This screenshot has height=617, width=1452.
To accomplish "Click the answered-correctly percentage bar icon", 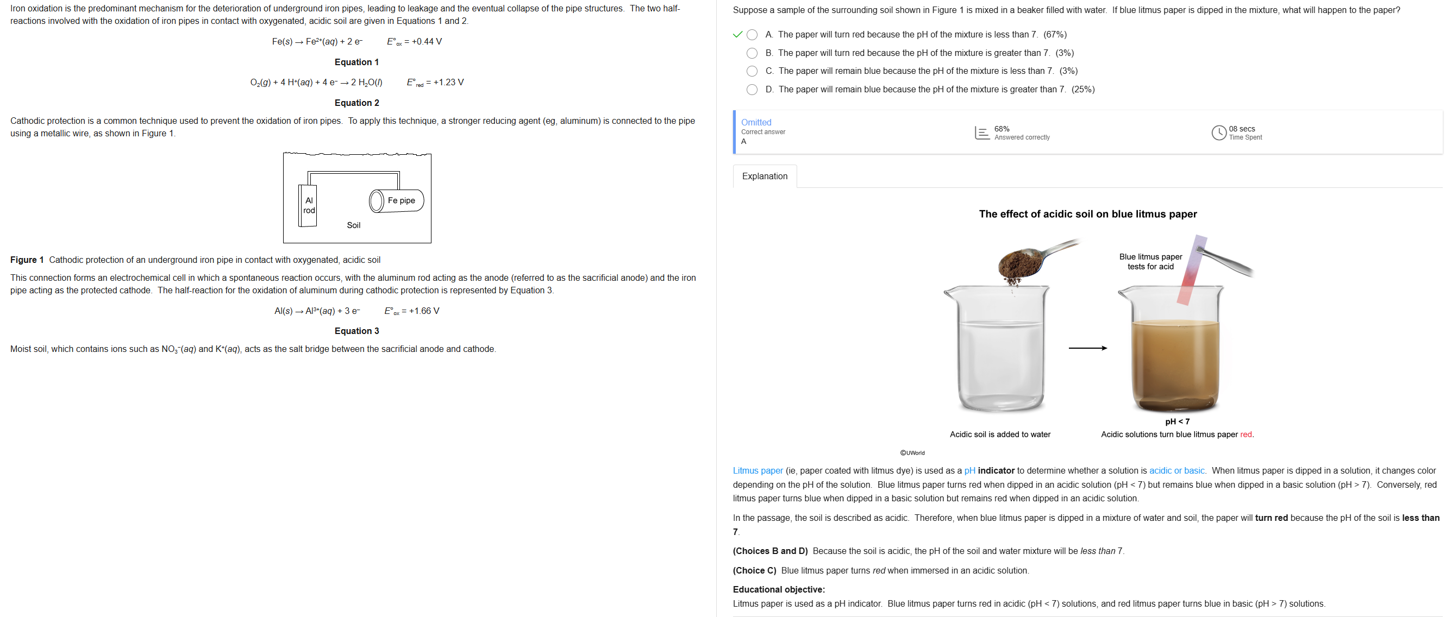I will [982, 133].
